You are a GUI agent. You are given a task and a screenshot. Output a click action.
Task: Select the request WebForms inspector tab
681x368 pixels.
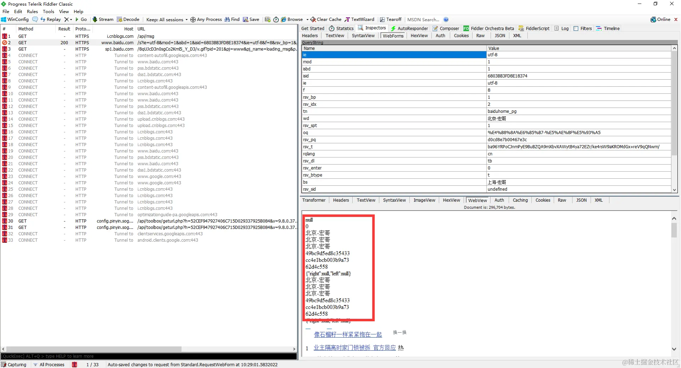(393, 36)
